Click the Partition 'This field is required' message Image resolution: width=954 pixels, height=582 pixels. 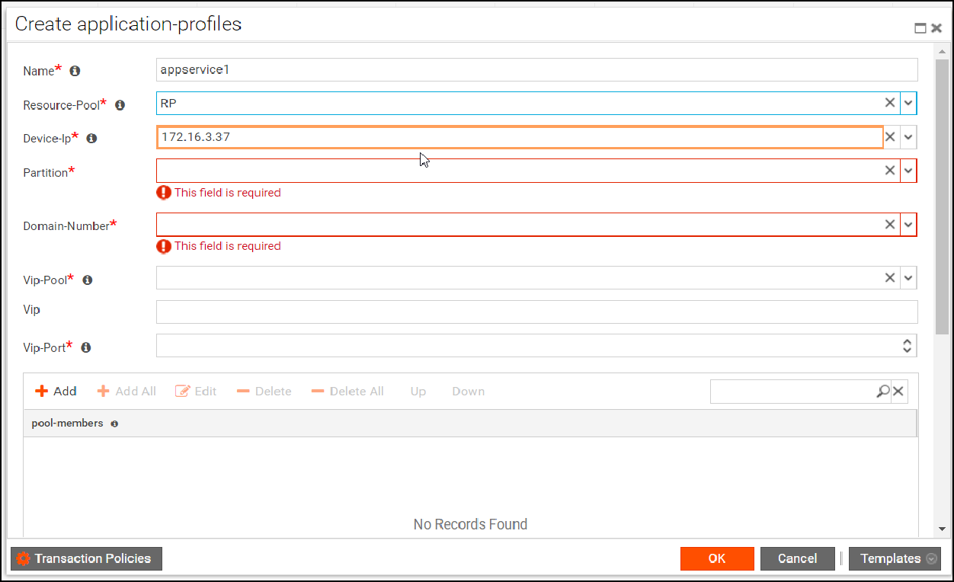coord(227,193)
